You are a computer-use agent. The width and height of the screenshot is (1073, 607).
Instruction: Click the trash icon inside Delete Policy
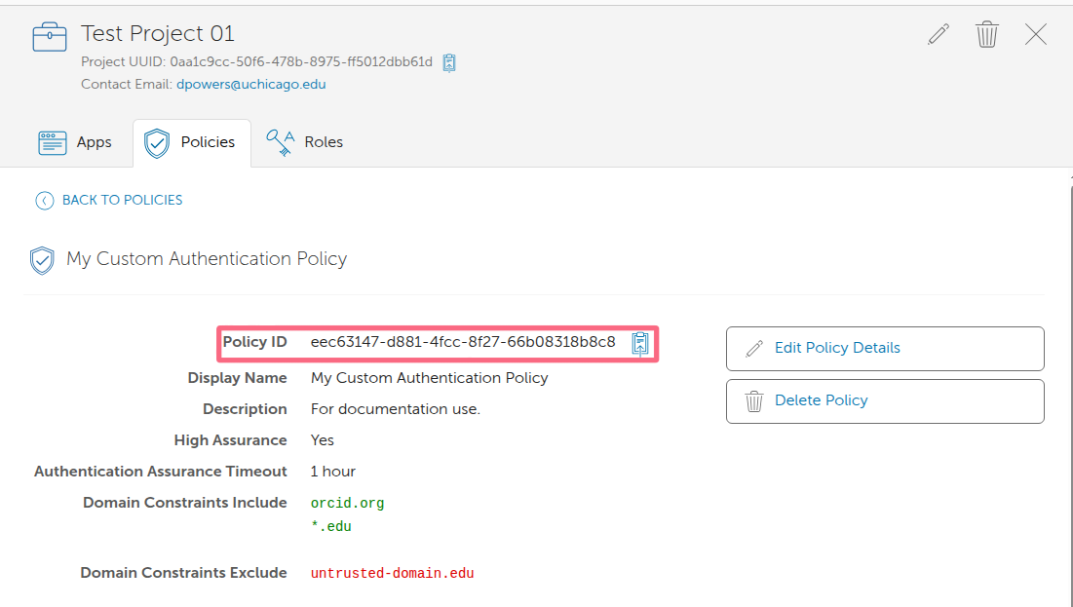click(x=753, y=400)
